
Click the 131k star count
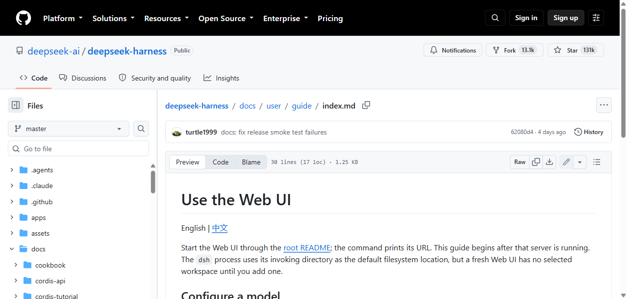[x=588, y=50]
